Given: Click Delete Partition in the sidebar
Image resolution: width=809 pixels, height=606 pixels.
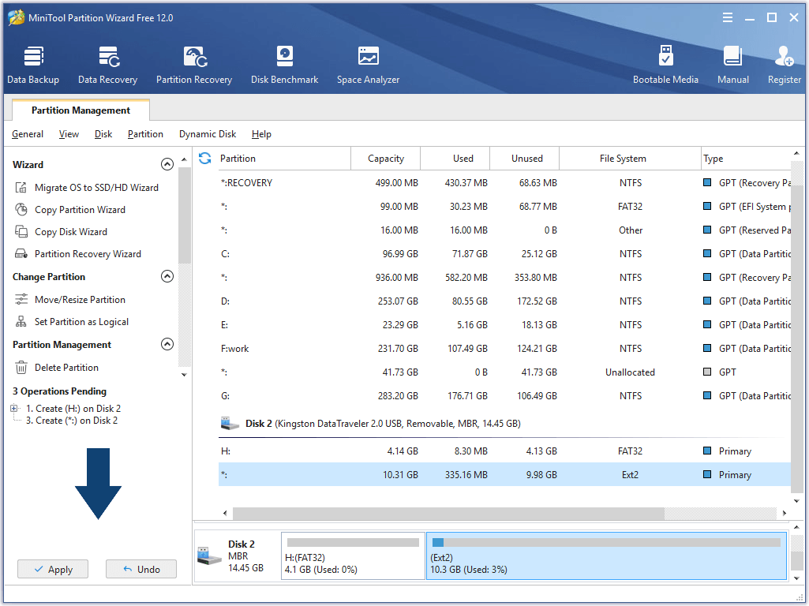Looking at the screenshot, I should pyautogui.click(x=57, y=368).
